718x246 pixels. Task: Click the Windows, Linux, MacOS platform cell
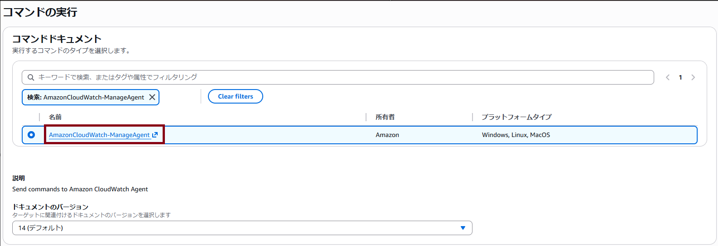(x=516, y=135)
